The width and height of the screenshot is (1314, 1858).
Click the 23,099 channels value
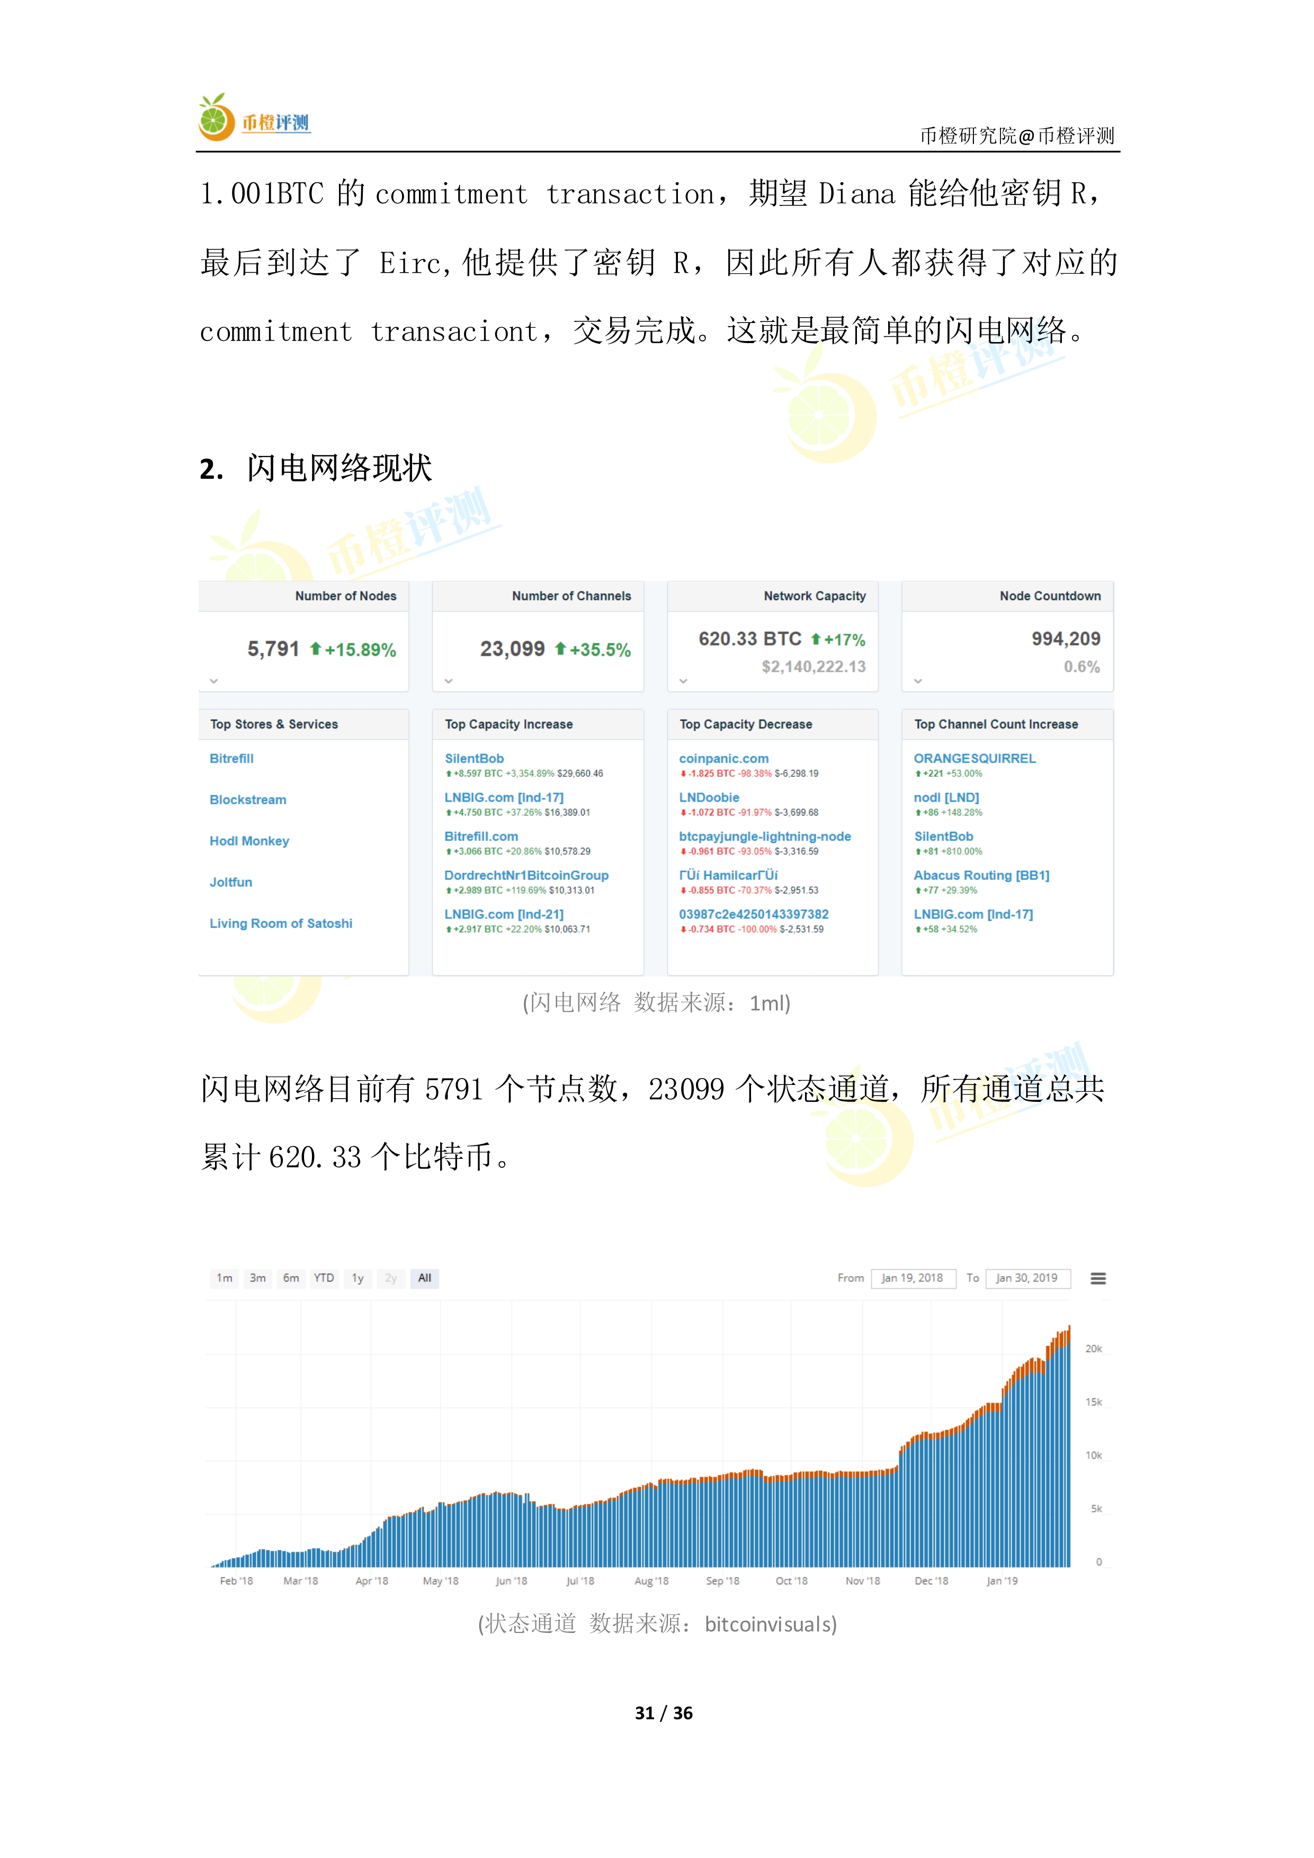tap(513, 649)
